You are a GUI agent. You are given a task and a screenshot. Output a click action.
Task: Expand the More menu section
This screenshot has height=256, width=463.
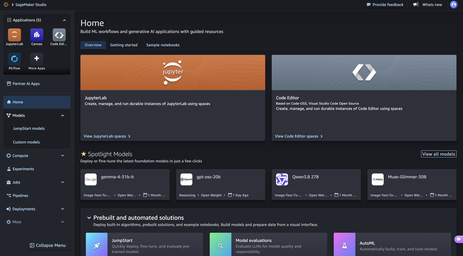37,222
